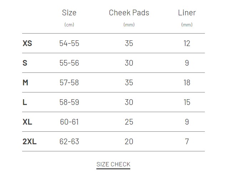Open the SIZE CHECK link
This screenshot has height=176, width=227.
tap(113, 164)
